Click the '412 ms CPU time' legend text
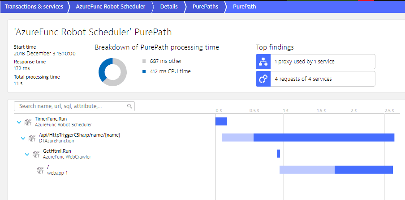405x200 pixels. 170,71
